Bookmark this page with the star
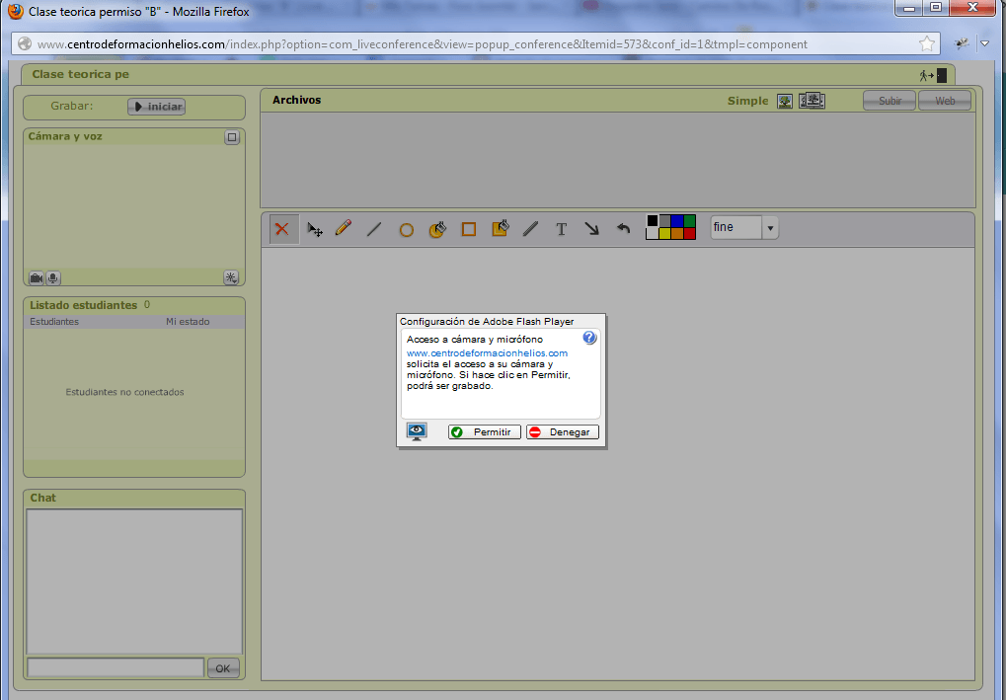 [926, 43]
